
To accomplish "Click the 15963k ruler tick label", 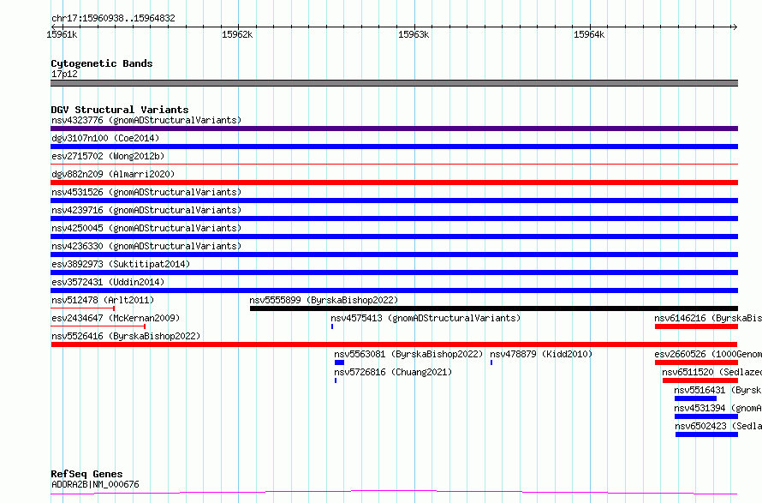I will click(414, 34).
